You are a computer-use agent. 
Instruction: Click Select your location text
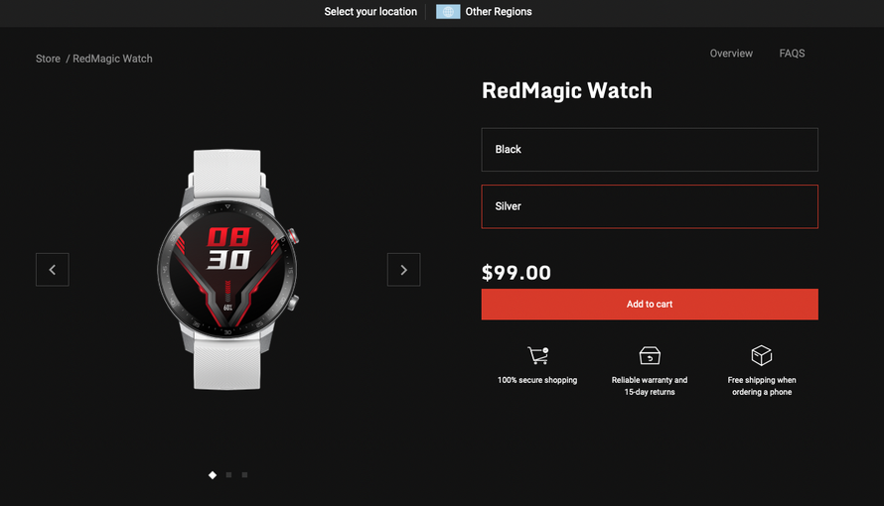370,11
